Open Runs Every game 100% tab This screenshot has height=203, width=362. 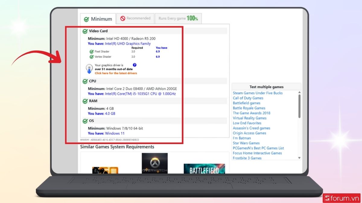pyautogui.click(x=178, y=18)
